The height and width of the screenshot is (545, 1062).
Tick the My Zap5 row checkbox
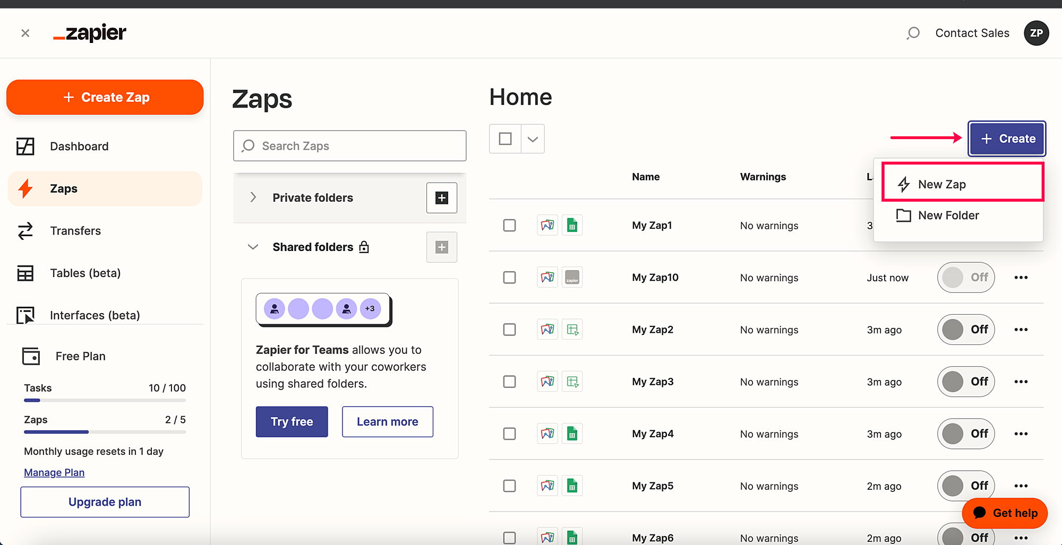click(509, 486)
